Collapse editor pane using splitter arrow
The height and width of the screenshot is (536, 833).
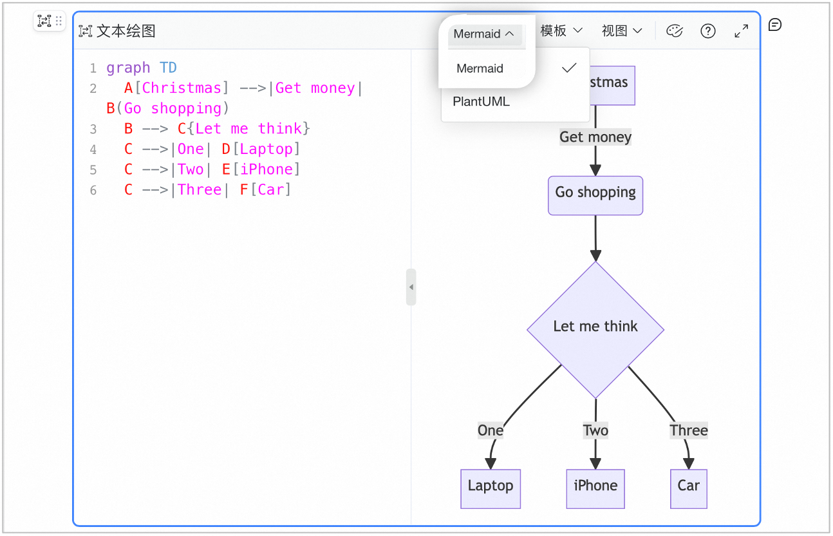pyautogui.click(x=411, y=287)
